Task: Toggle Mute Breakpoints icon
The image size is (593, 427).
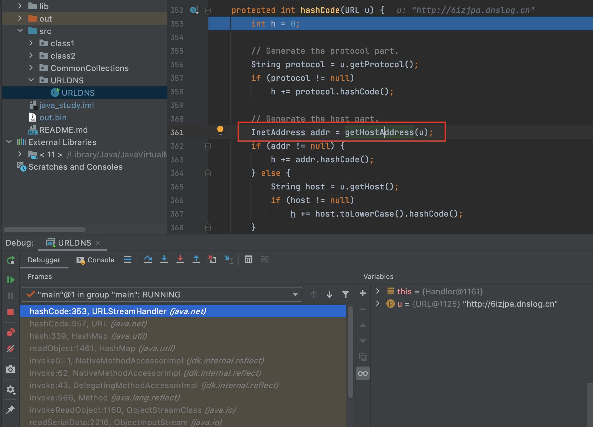Action: (10, 349)
